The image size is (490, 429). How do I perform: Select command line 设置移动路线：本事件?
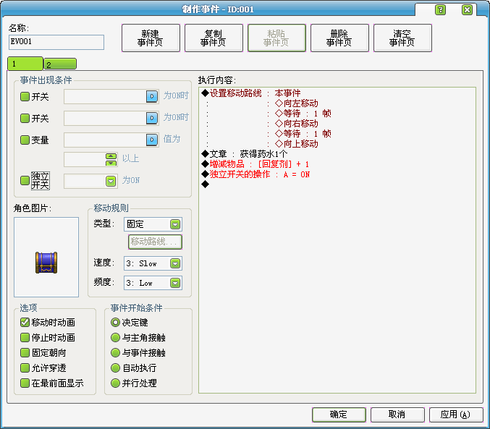tap(251, 93)
